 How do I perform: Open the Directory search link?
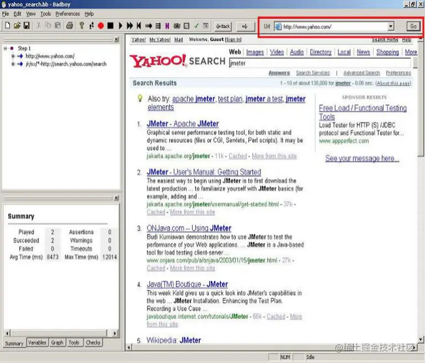coord(321,52)
